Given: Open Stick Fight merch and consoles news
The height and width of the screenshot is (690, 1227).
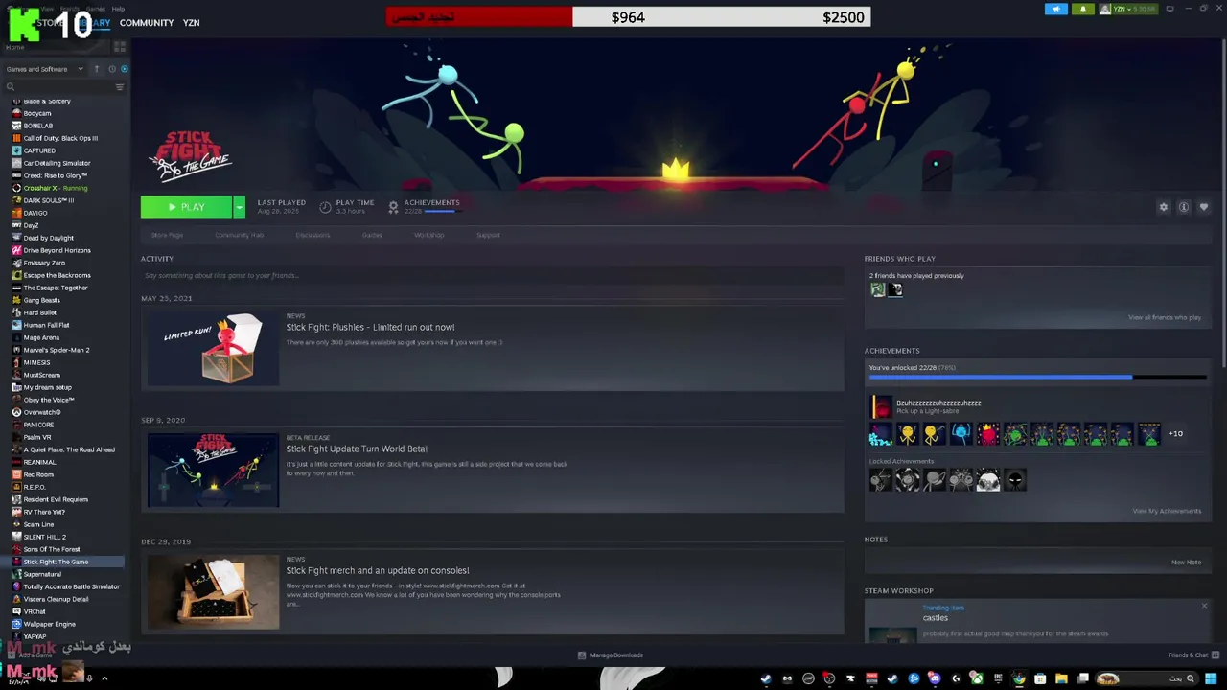Looking at the screenshot, I should click(378, 570).
